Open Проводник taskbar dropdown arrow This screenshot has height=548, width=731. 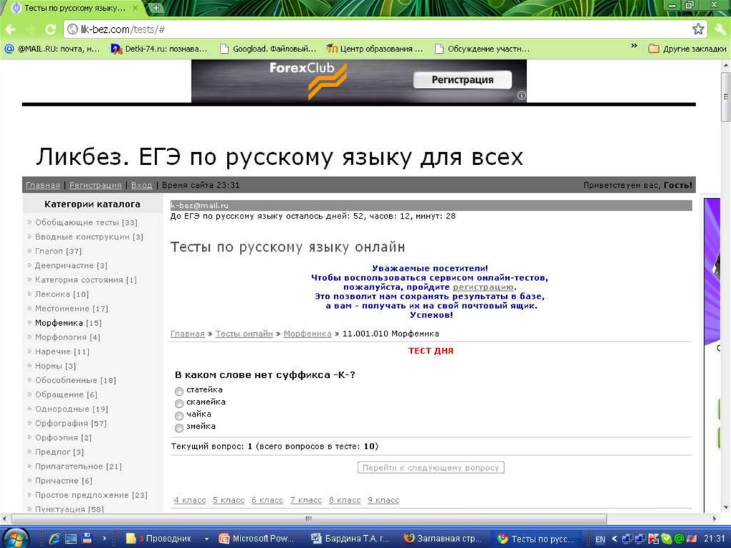point(206,539)
